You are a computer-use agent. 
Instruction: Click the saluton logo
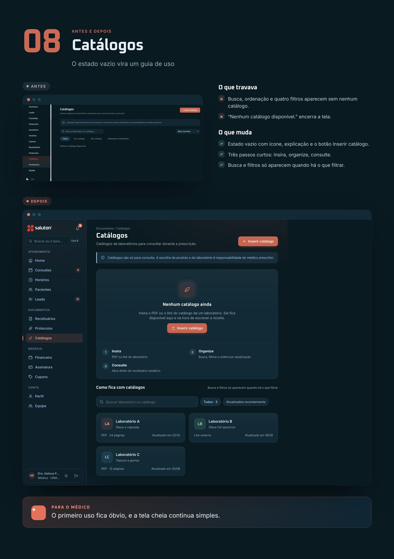(40, 228)
